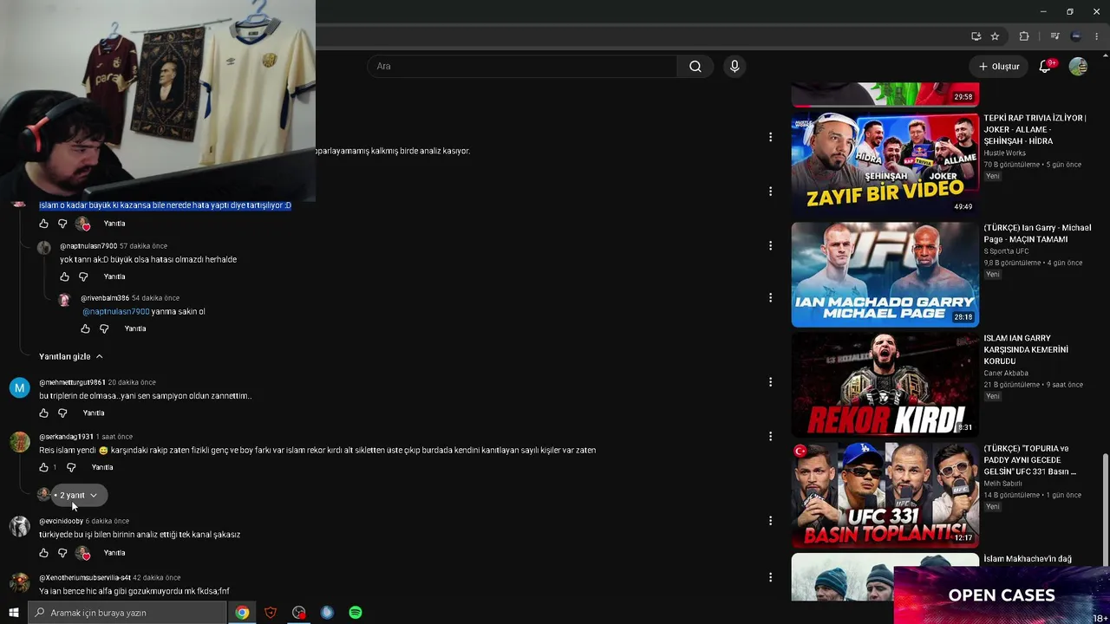Open avatar of commenter @Xenotheriumsubservilia-s4t
Viewport: 1110px width, 624px height.
click(x=19, y=582)
